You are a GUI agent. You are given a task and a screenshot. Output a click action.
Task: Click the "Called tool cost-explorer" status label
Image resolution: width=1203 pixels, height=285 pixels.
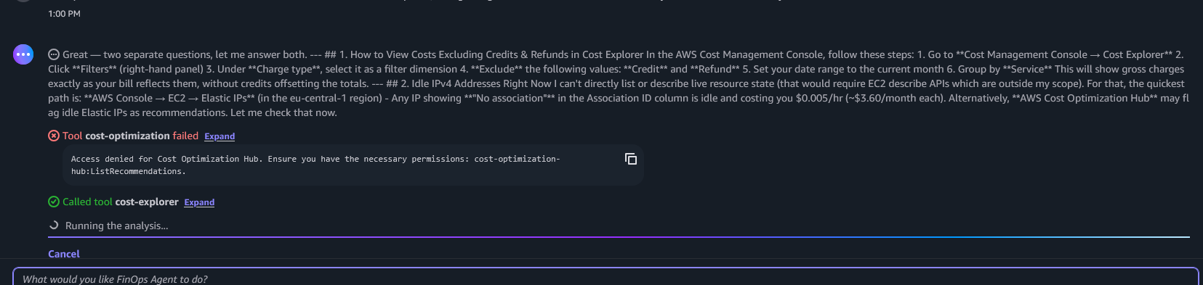pyautogui.click(x=121, y=202)
